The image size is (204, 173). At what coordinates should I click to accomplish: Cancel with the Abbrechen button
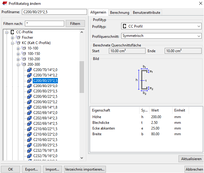[x=194, y=169]
